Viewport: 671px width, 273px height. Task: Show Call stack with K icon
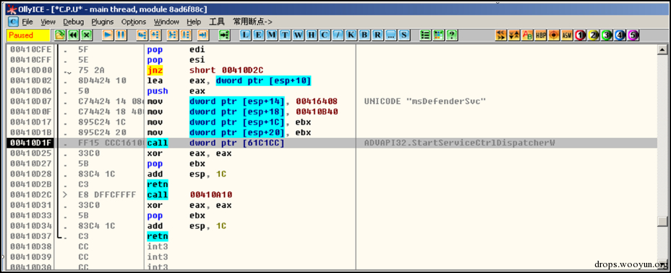[351, 35]
